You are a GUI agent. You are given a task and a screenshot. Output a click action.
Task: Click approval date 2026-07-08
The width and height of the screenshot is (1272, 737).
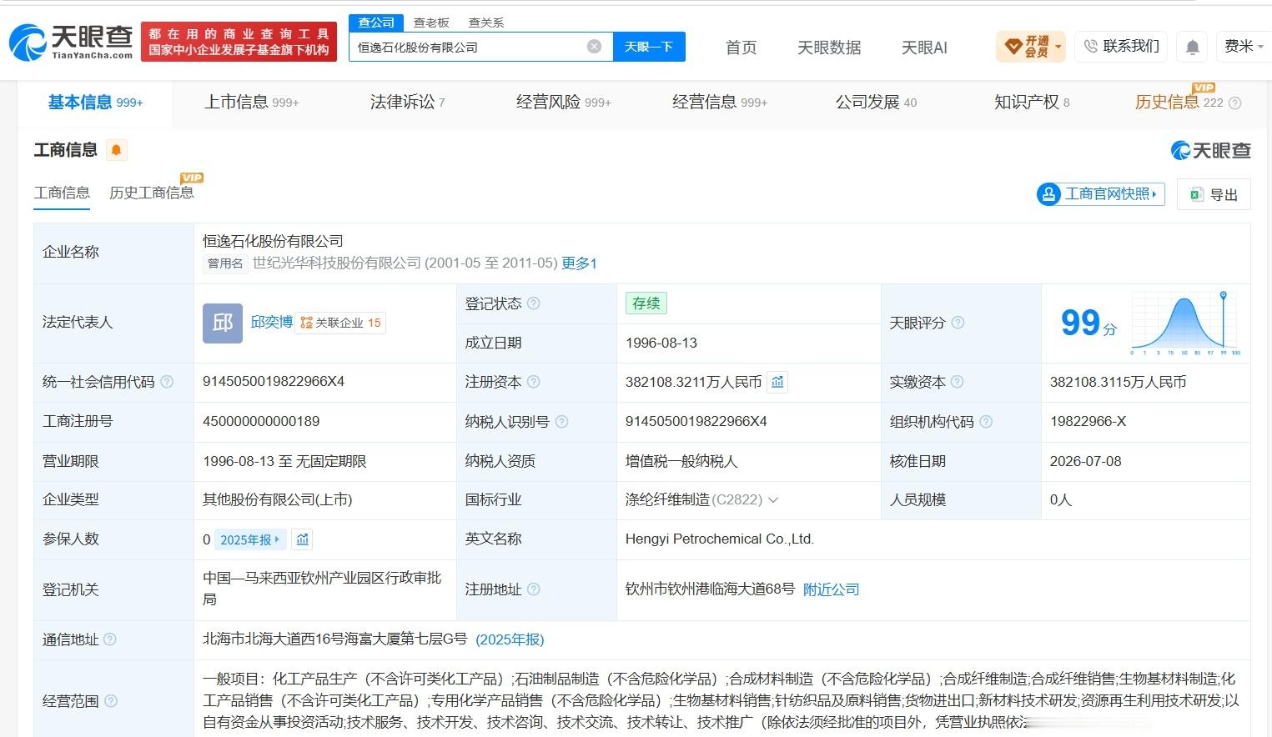pos(1085,461)
